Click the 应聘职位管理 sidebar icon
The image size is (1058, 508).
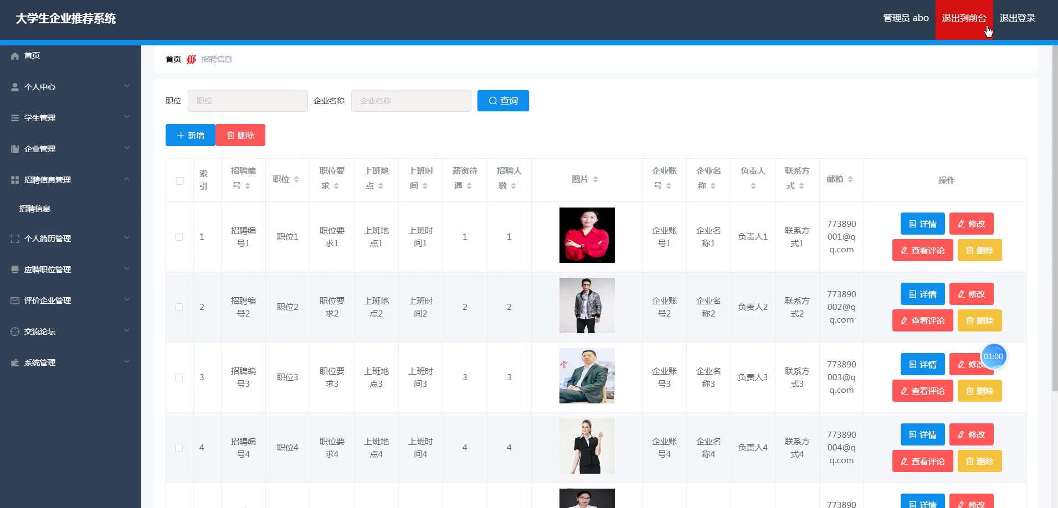point(15,269)
